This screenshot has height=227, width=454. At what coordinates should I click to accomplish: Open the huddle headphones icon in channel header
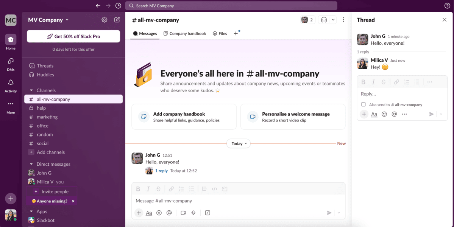pos(324,20)
